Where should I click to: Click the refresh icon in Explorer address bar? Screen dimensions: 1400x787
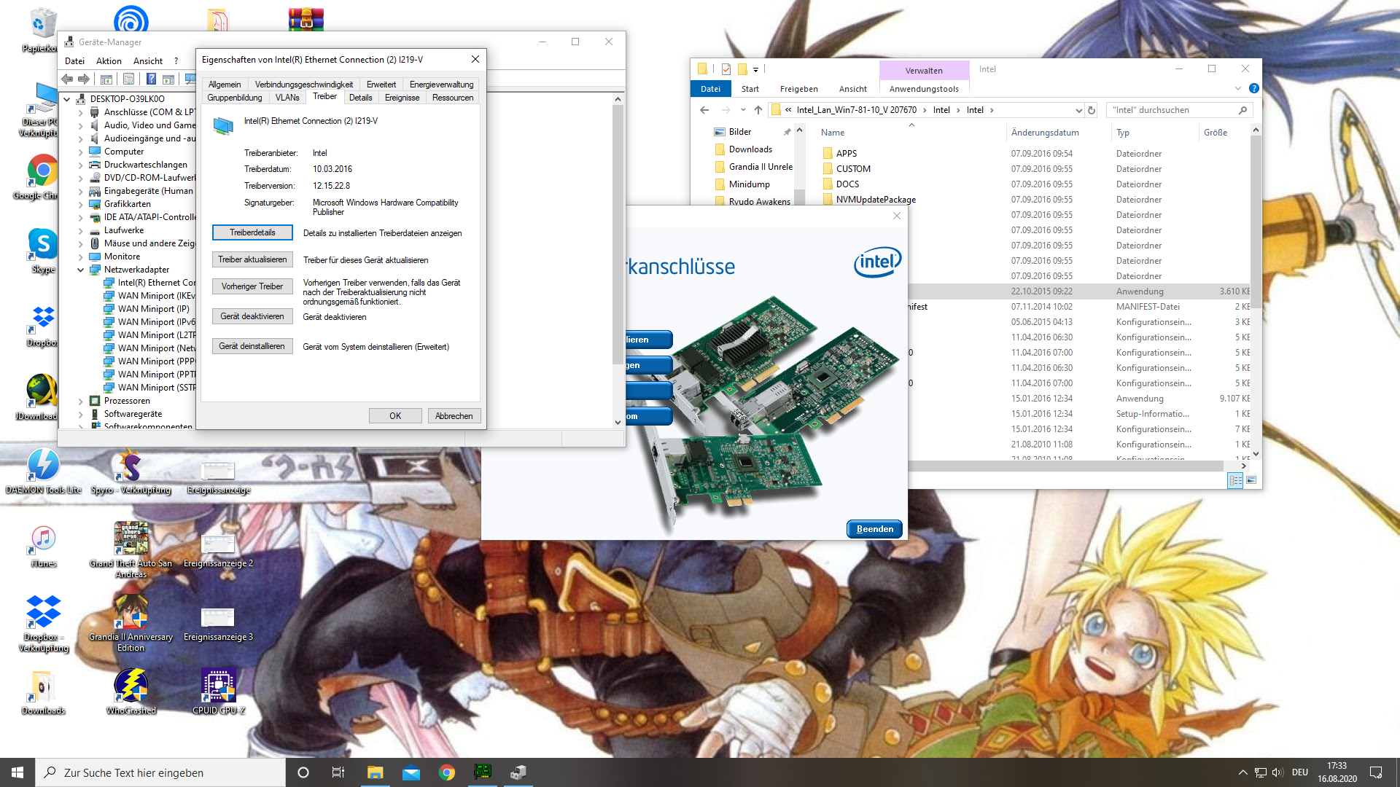1092,110
